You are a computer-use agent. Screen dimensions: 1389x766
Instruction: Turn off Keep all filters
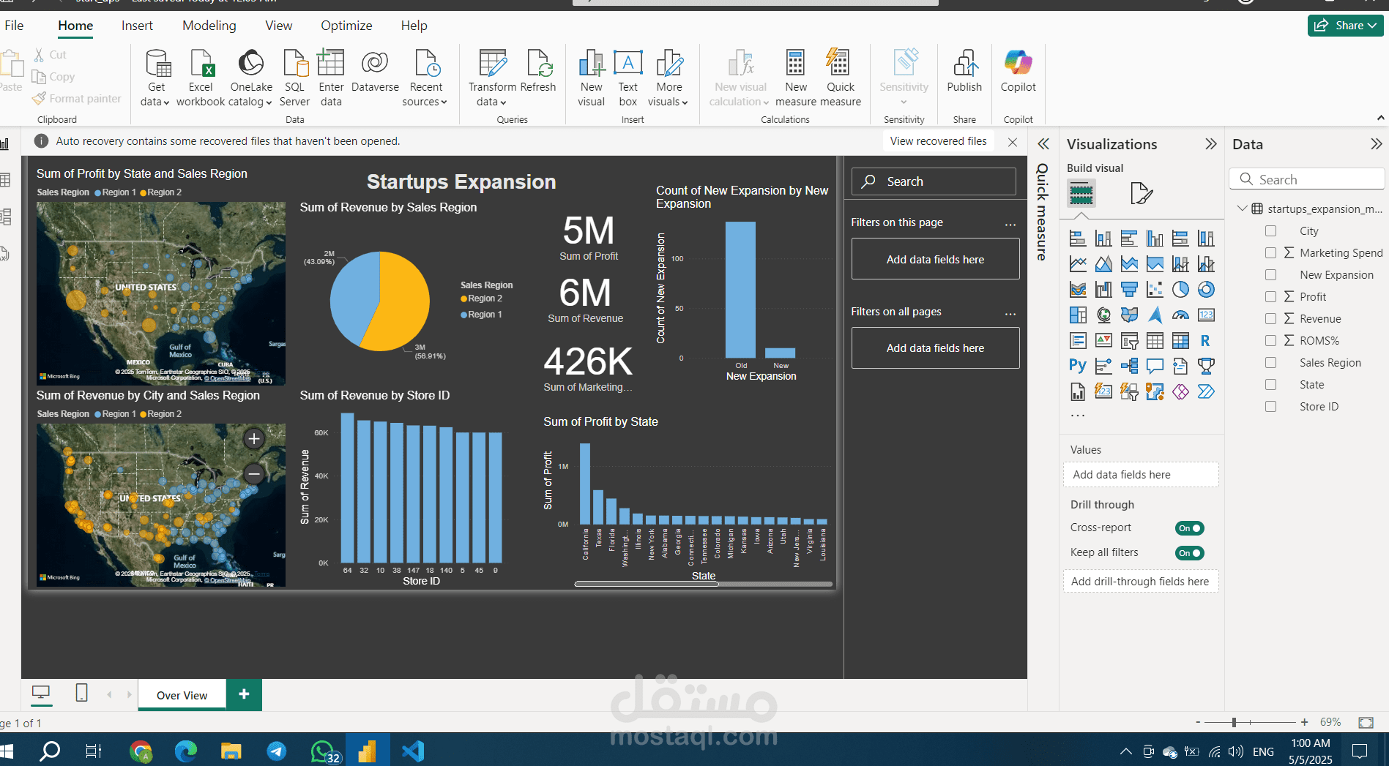(1189, 553)
